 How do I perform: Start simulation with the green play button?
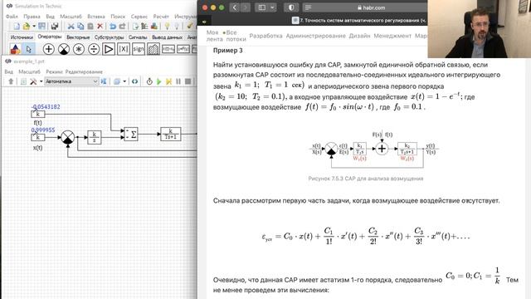(158, 81)
